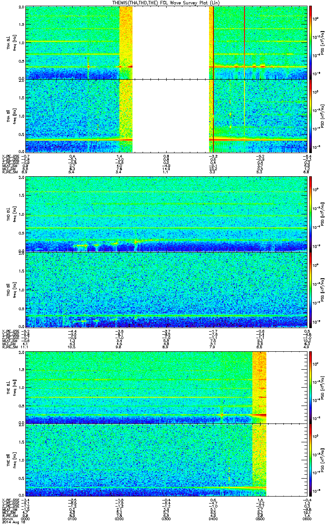Screen dimensions: 328x525
Task: Click the THD B-parallel PSD color bar
Action: pos(311,289)
